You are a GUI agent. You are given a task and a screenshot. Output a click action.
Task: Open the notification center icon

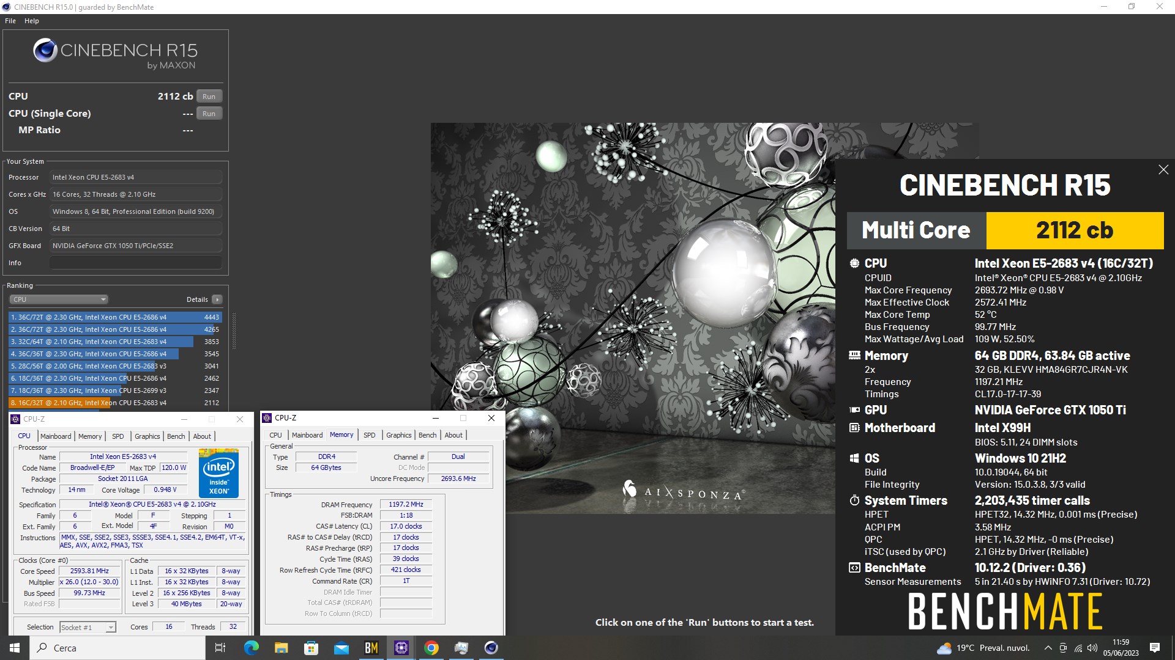click(1155, 648)
